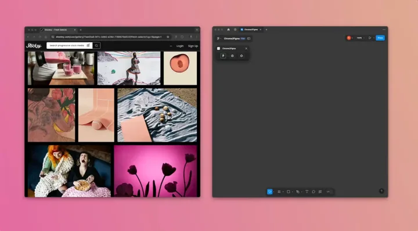
Task: Open the 100% zoom level dropdown
Action: pos(360,38)
